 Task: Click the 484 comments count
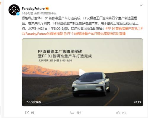pos(79,112)
